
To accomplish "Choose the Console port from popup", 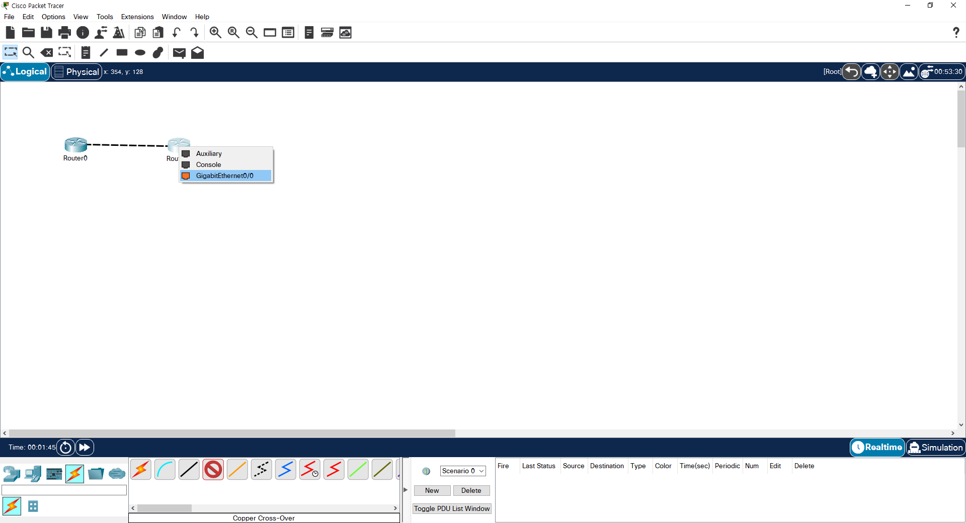I will coord(226,164).
